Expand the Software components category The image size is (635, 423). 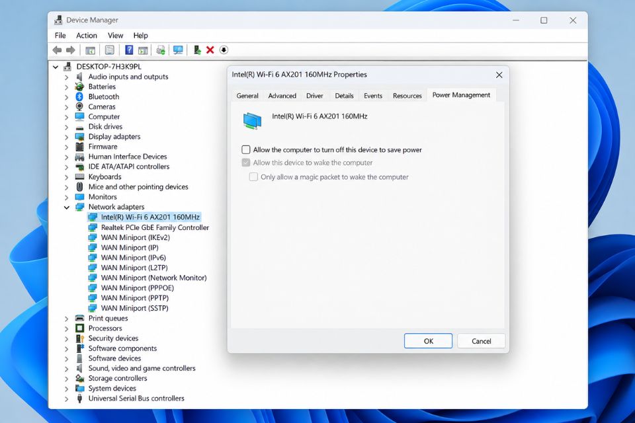[66, 349]
